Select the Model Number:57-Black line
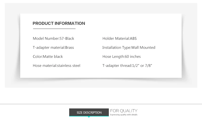The width and height of the screenshot is (202, 123). tap(53, 38)
